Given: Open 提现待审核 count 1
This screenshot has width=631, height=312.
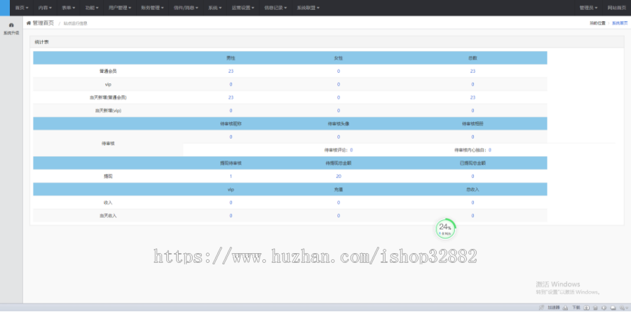Looking at the screenshot, I should 231,176.
